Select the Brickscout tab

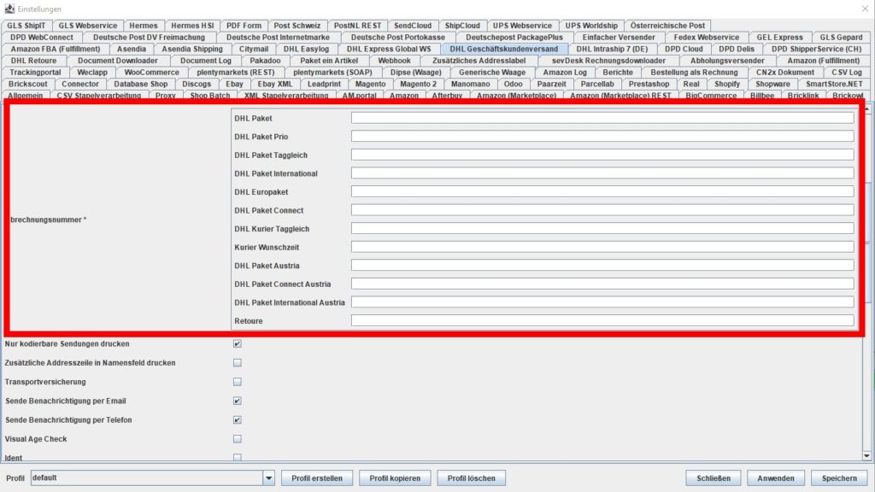(x=28, y=85)
